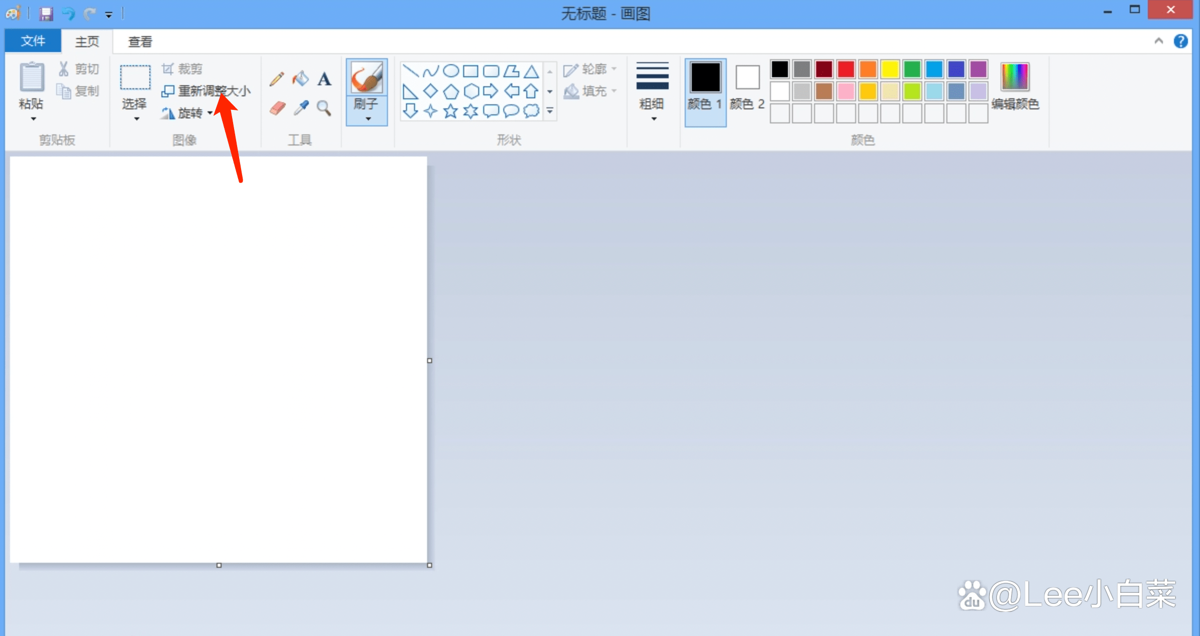This screenshot has width=1200, height=636.
Task: Open the 文件 file menu
Action: (x=33, y=41)
